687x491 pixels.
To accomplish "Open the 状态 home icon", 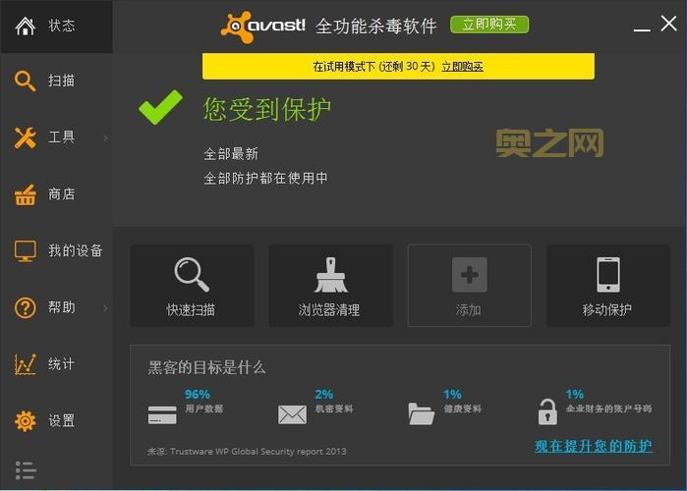I will [x=25, y=26].
